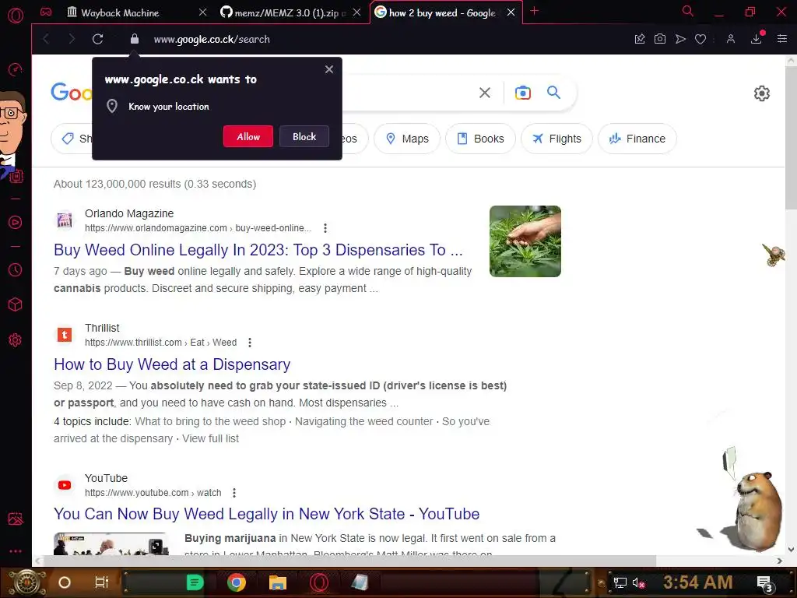Open the Start menu clock orb
Image resolution: width=797 pixels, height=598 pixels.
pos(27,582)
